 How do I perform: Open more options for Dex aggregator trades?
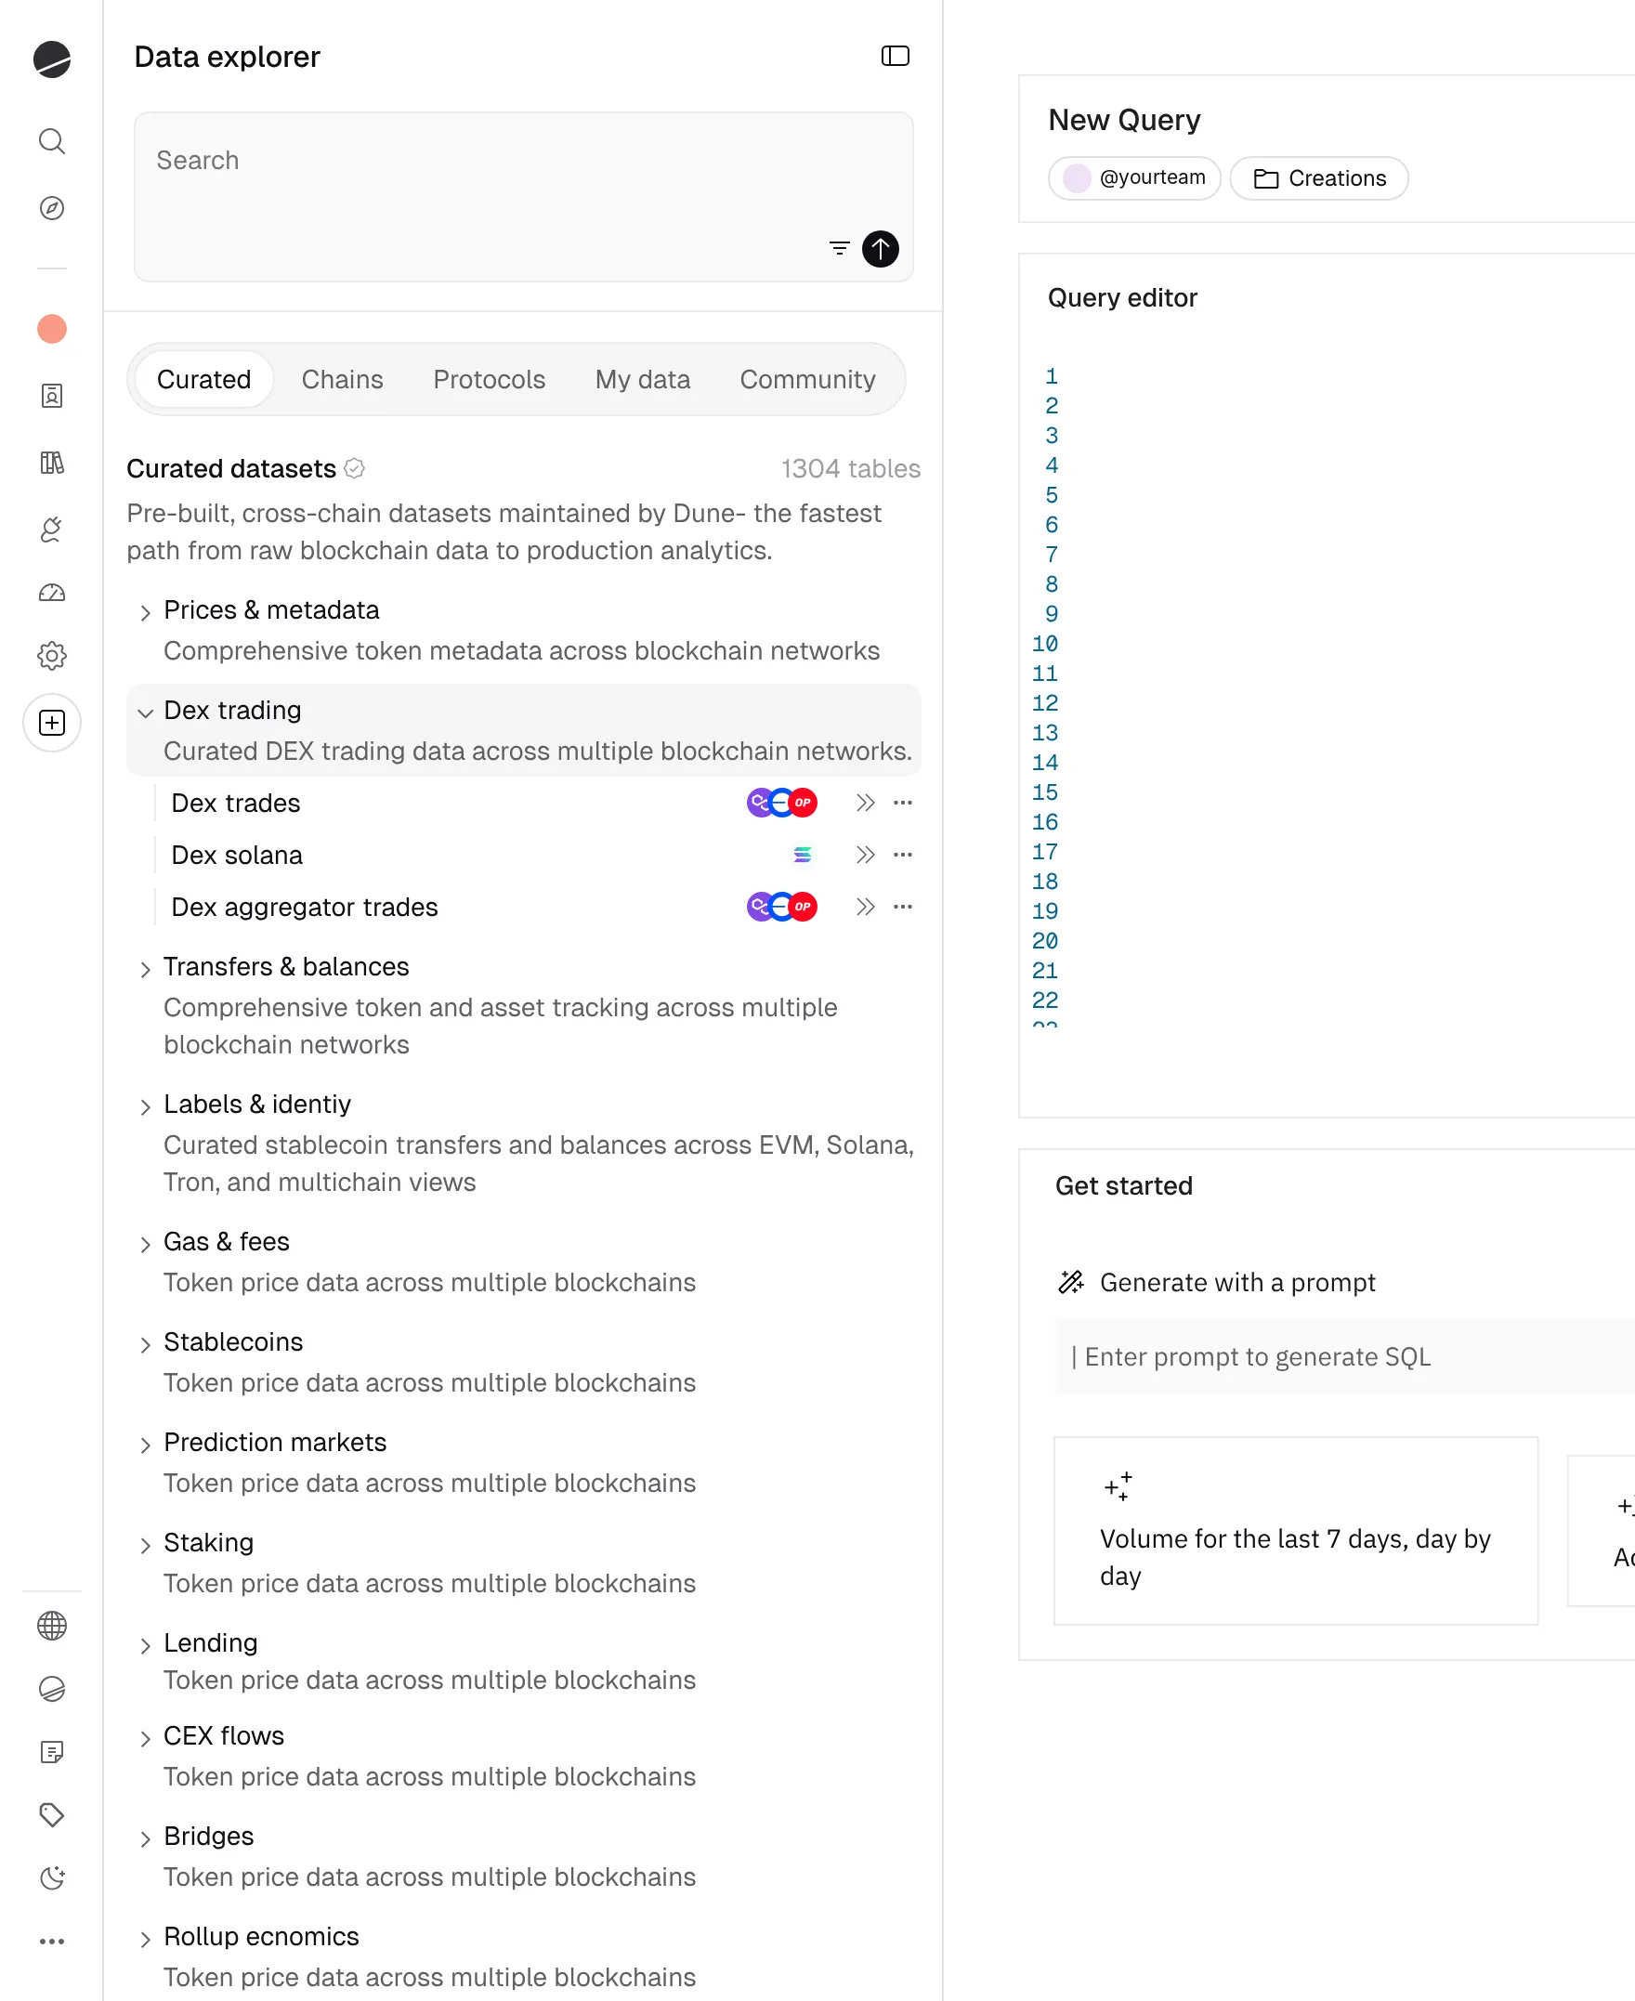click(903, 907)
